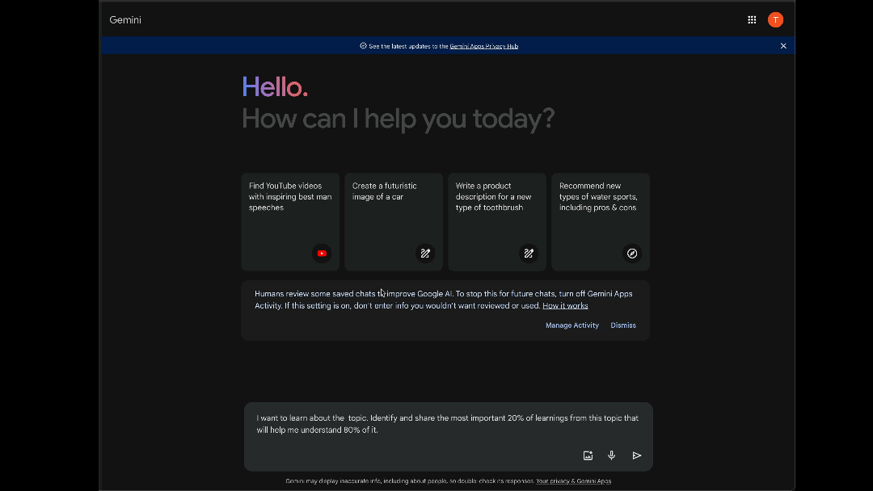The width and height of the screenshot is (873, 491).
Task: Open the Gemini Apps Privacy Hub link
Action: tap(484, 46)
